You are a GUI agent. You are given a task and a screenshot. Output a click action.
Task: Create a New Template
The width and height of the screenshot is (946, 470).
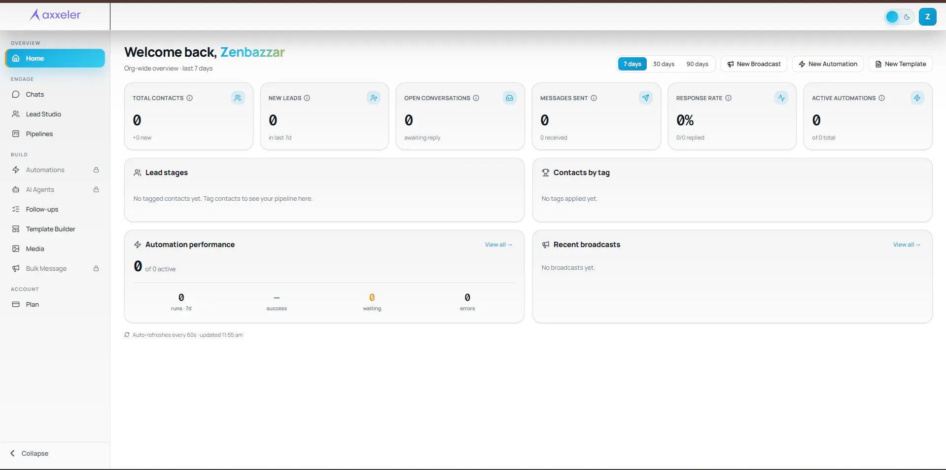coord(900,64)
